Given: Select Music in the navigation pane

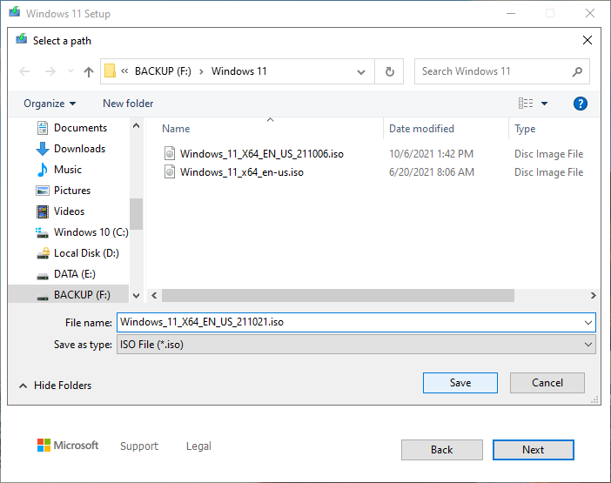Looking at the screenshot, I should (68, 170).
